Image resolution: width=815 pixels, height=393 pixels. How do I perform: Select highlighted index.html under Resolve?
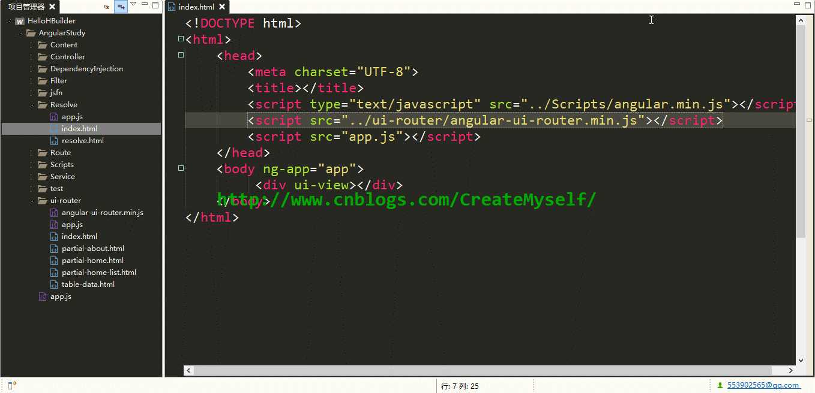point(81,129)
